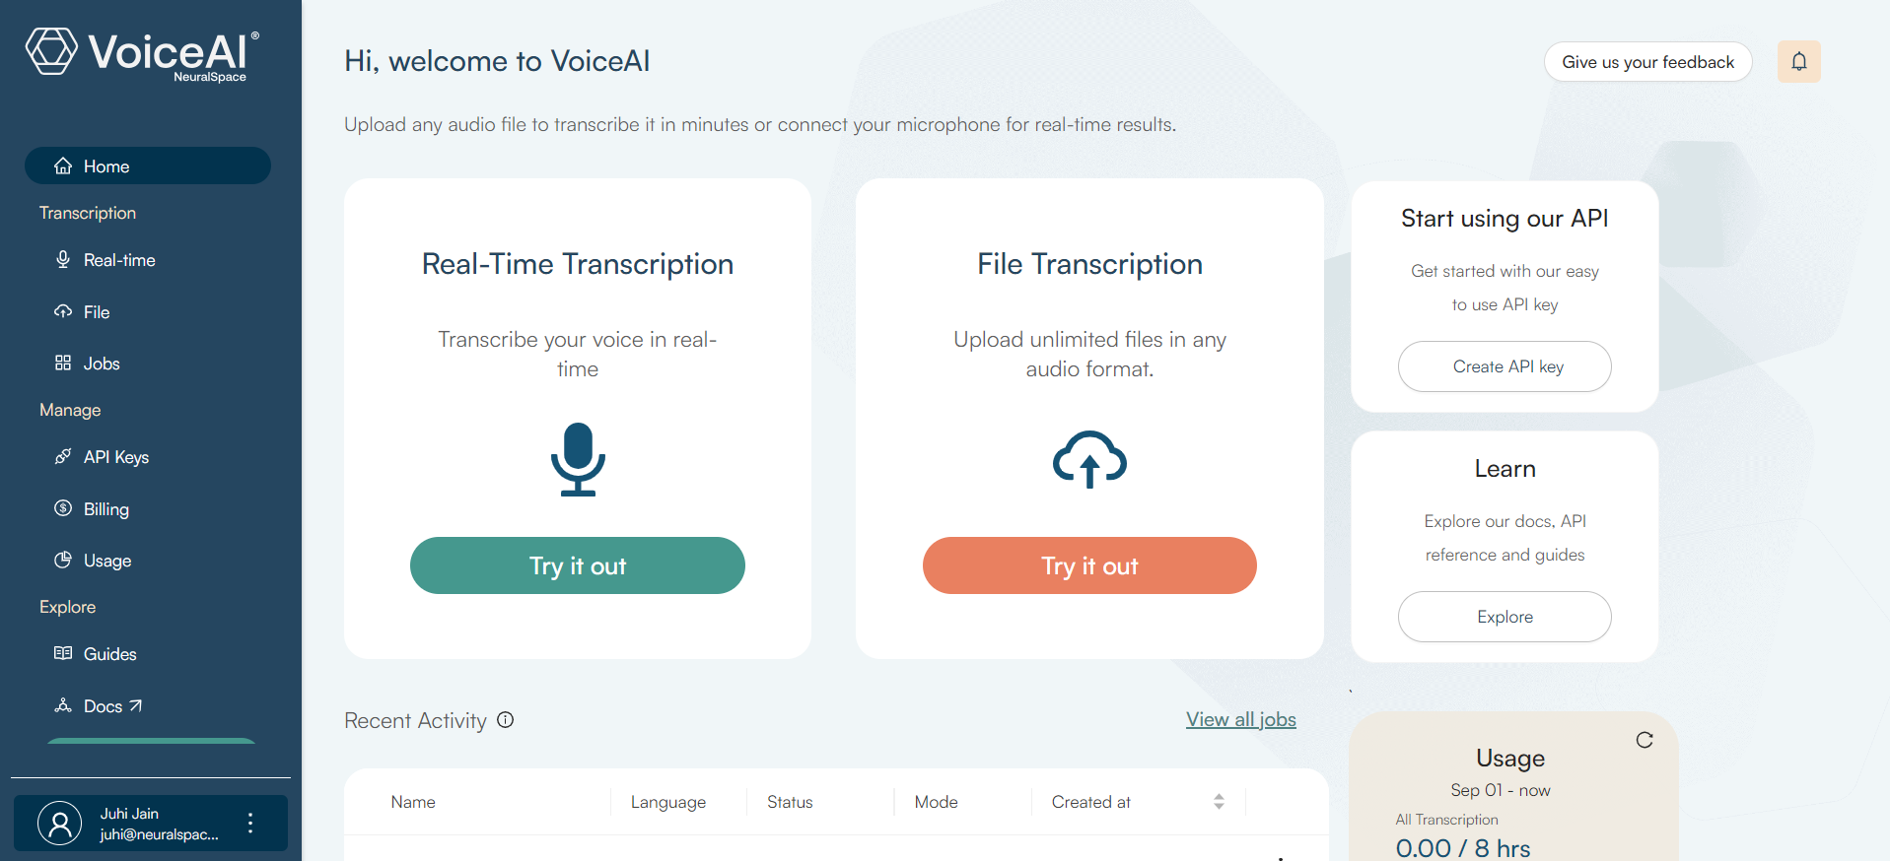Click Explore button in Learn card
This screenshot has height=861, width=1890.
[x=1505, y=617]
